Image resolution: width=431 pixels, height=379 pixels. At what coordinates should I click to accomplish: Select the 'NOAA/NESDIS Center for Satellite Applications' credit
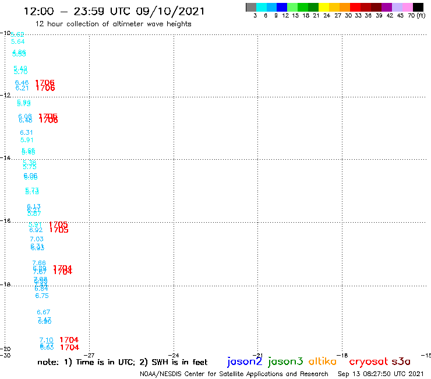(x=211, y=374)
